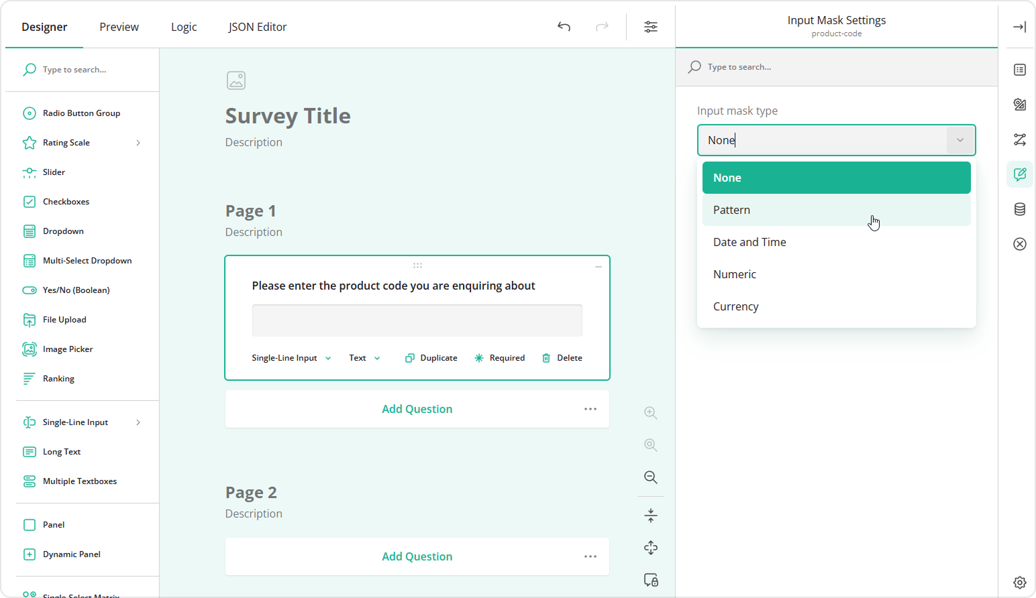The image size is (1036, 598).
Task: Redo the last change
Action: [602, 26]
